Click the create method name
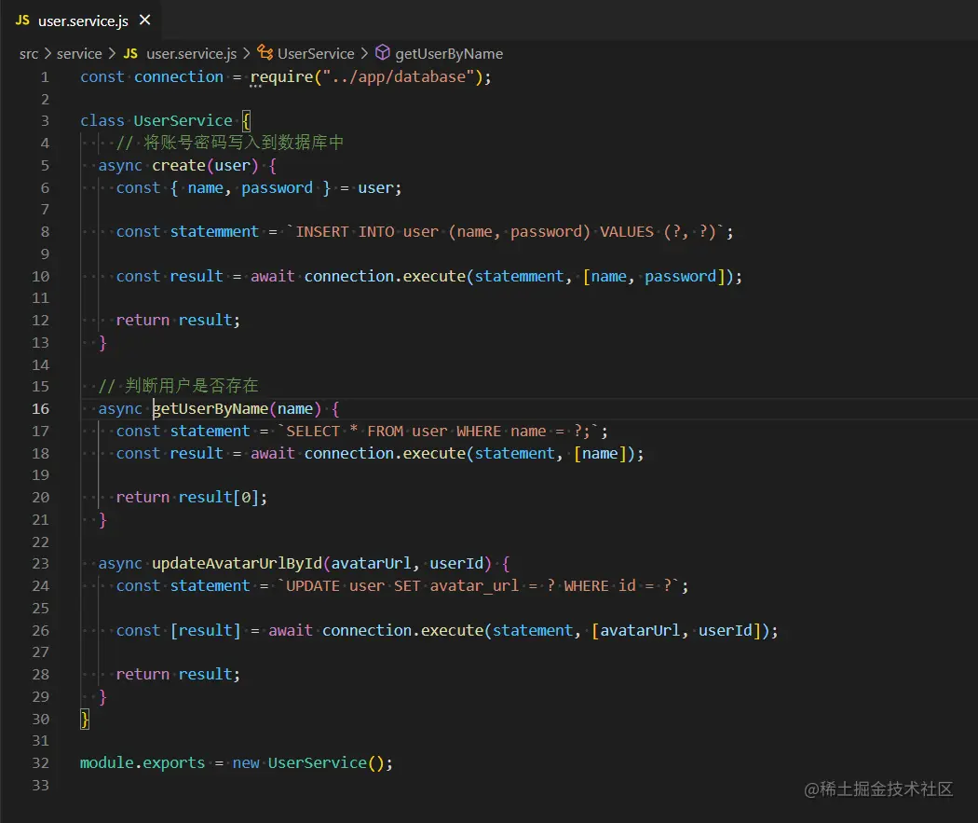Screen dimensions: 978x823 (179, 165)
